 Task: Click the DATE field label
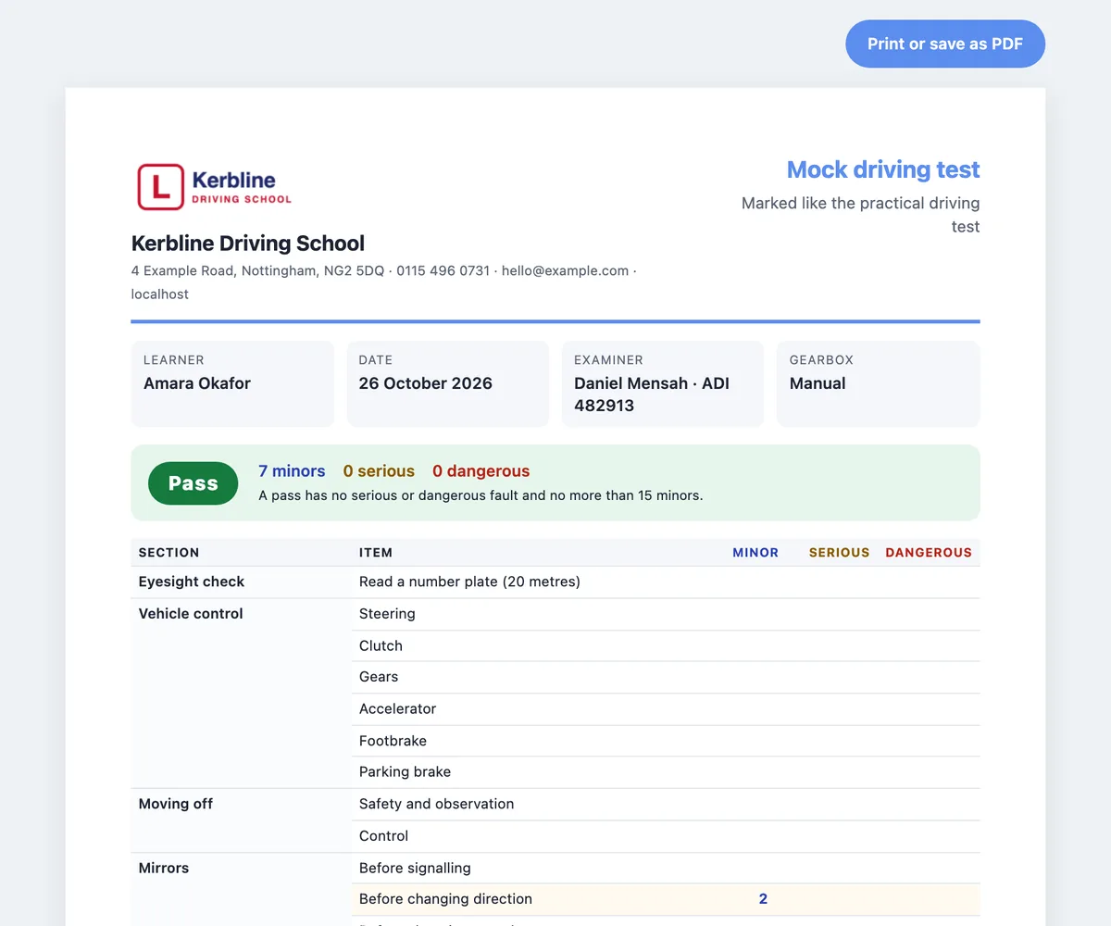(376, 360)
